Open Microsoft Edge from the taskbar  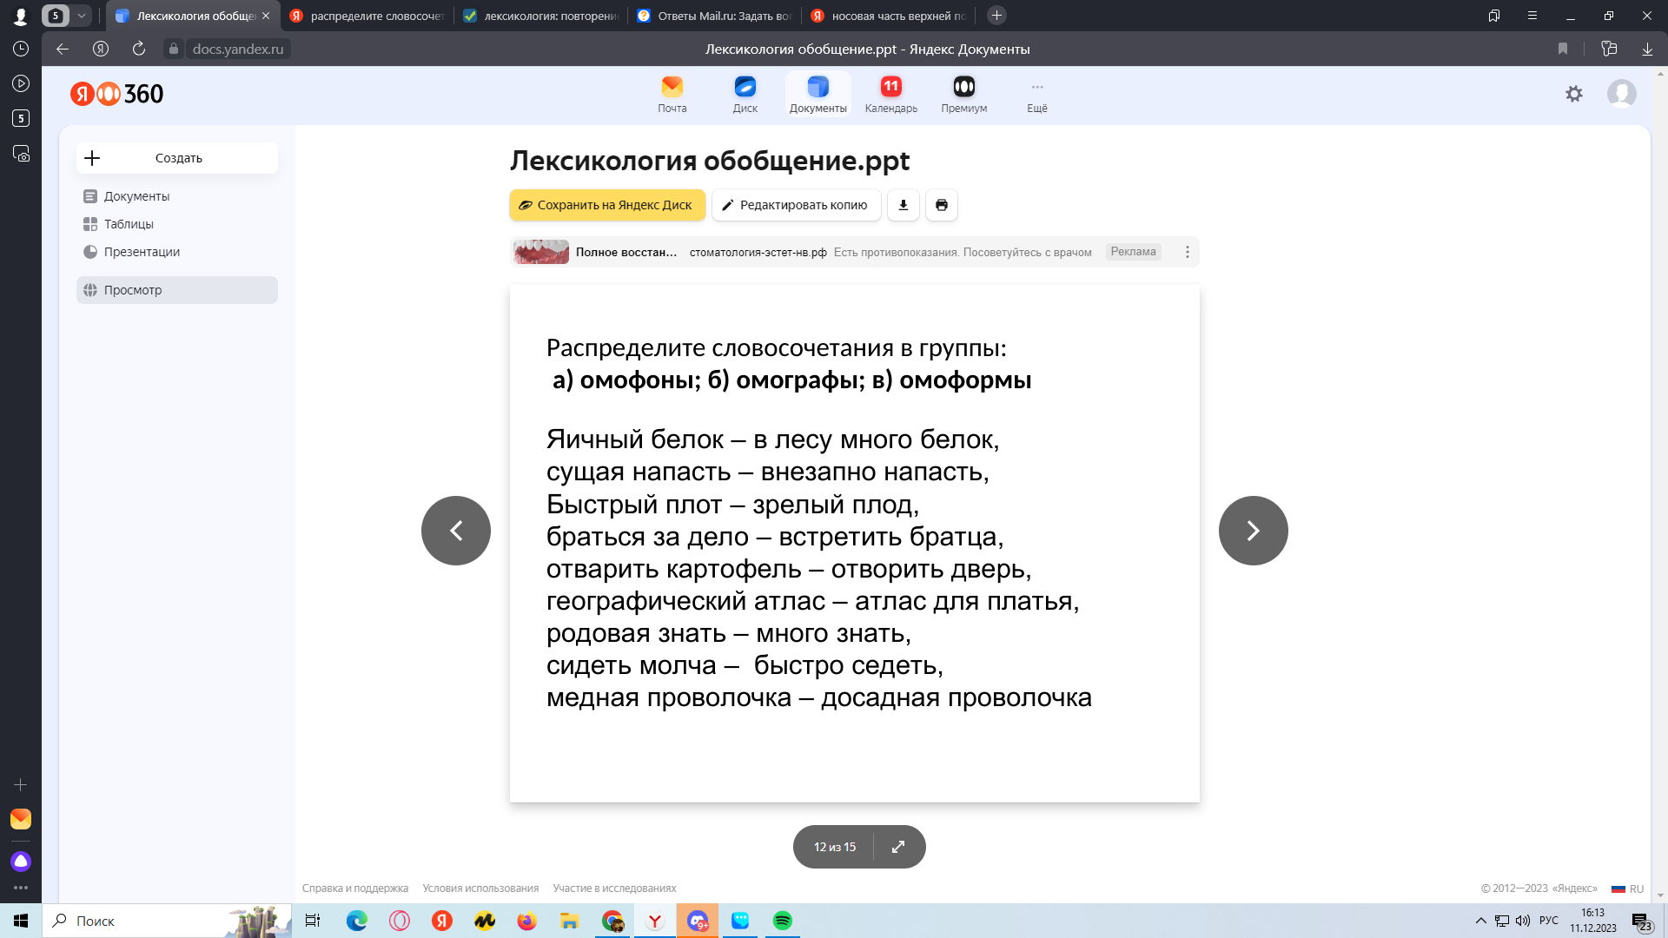(x=356, y=921)
